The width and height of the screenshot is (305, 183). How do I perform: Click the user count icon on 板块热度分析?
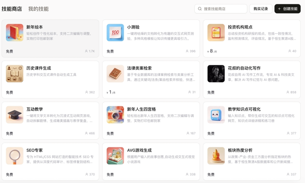coord(288,175)
